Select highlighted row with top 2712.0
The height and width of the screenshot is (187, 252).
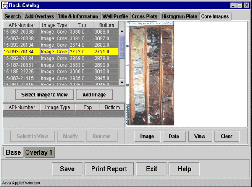coord(61,51)
